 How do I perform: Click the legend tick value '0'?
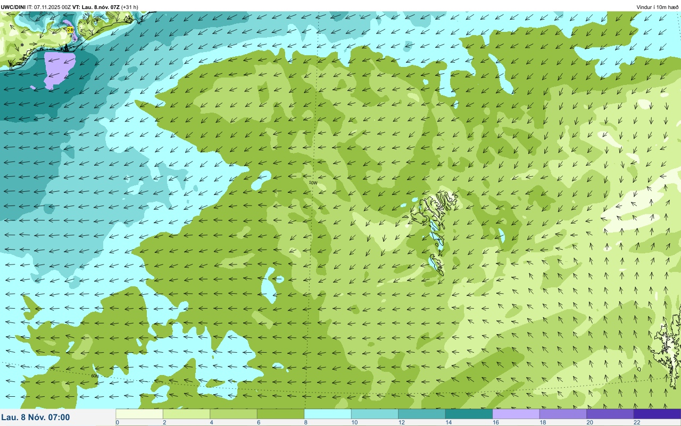point(117,423)
